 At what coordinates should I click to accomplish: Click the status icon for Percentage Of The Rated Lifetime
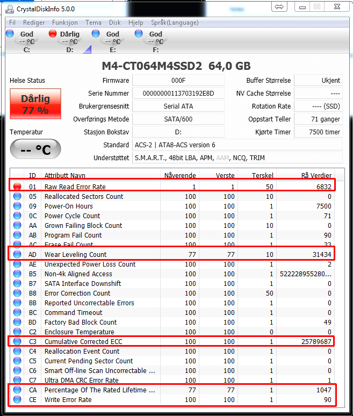tap(17, 390)
